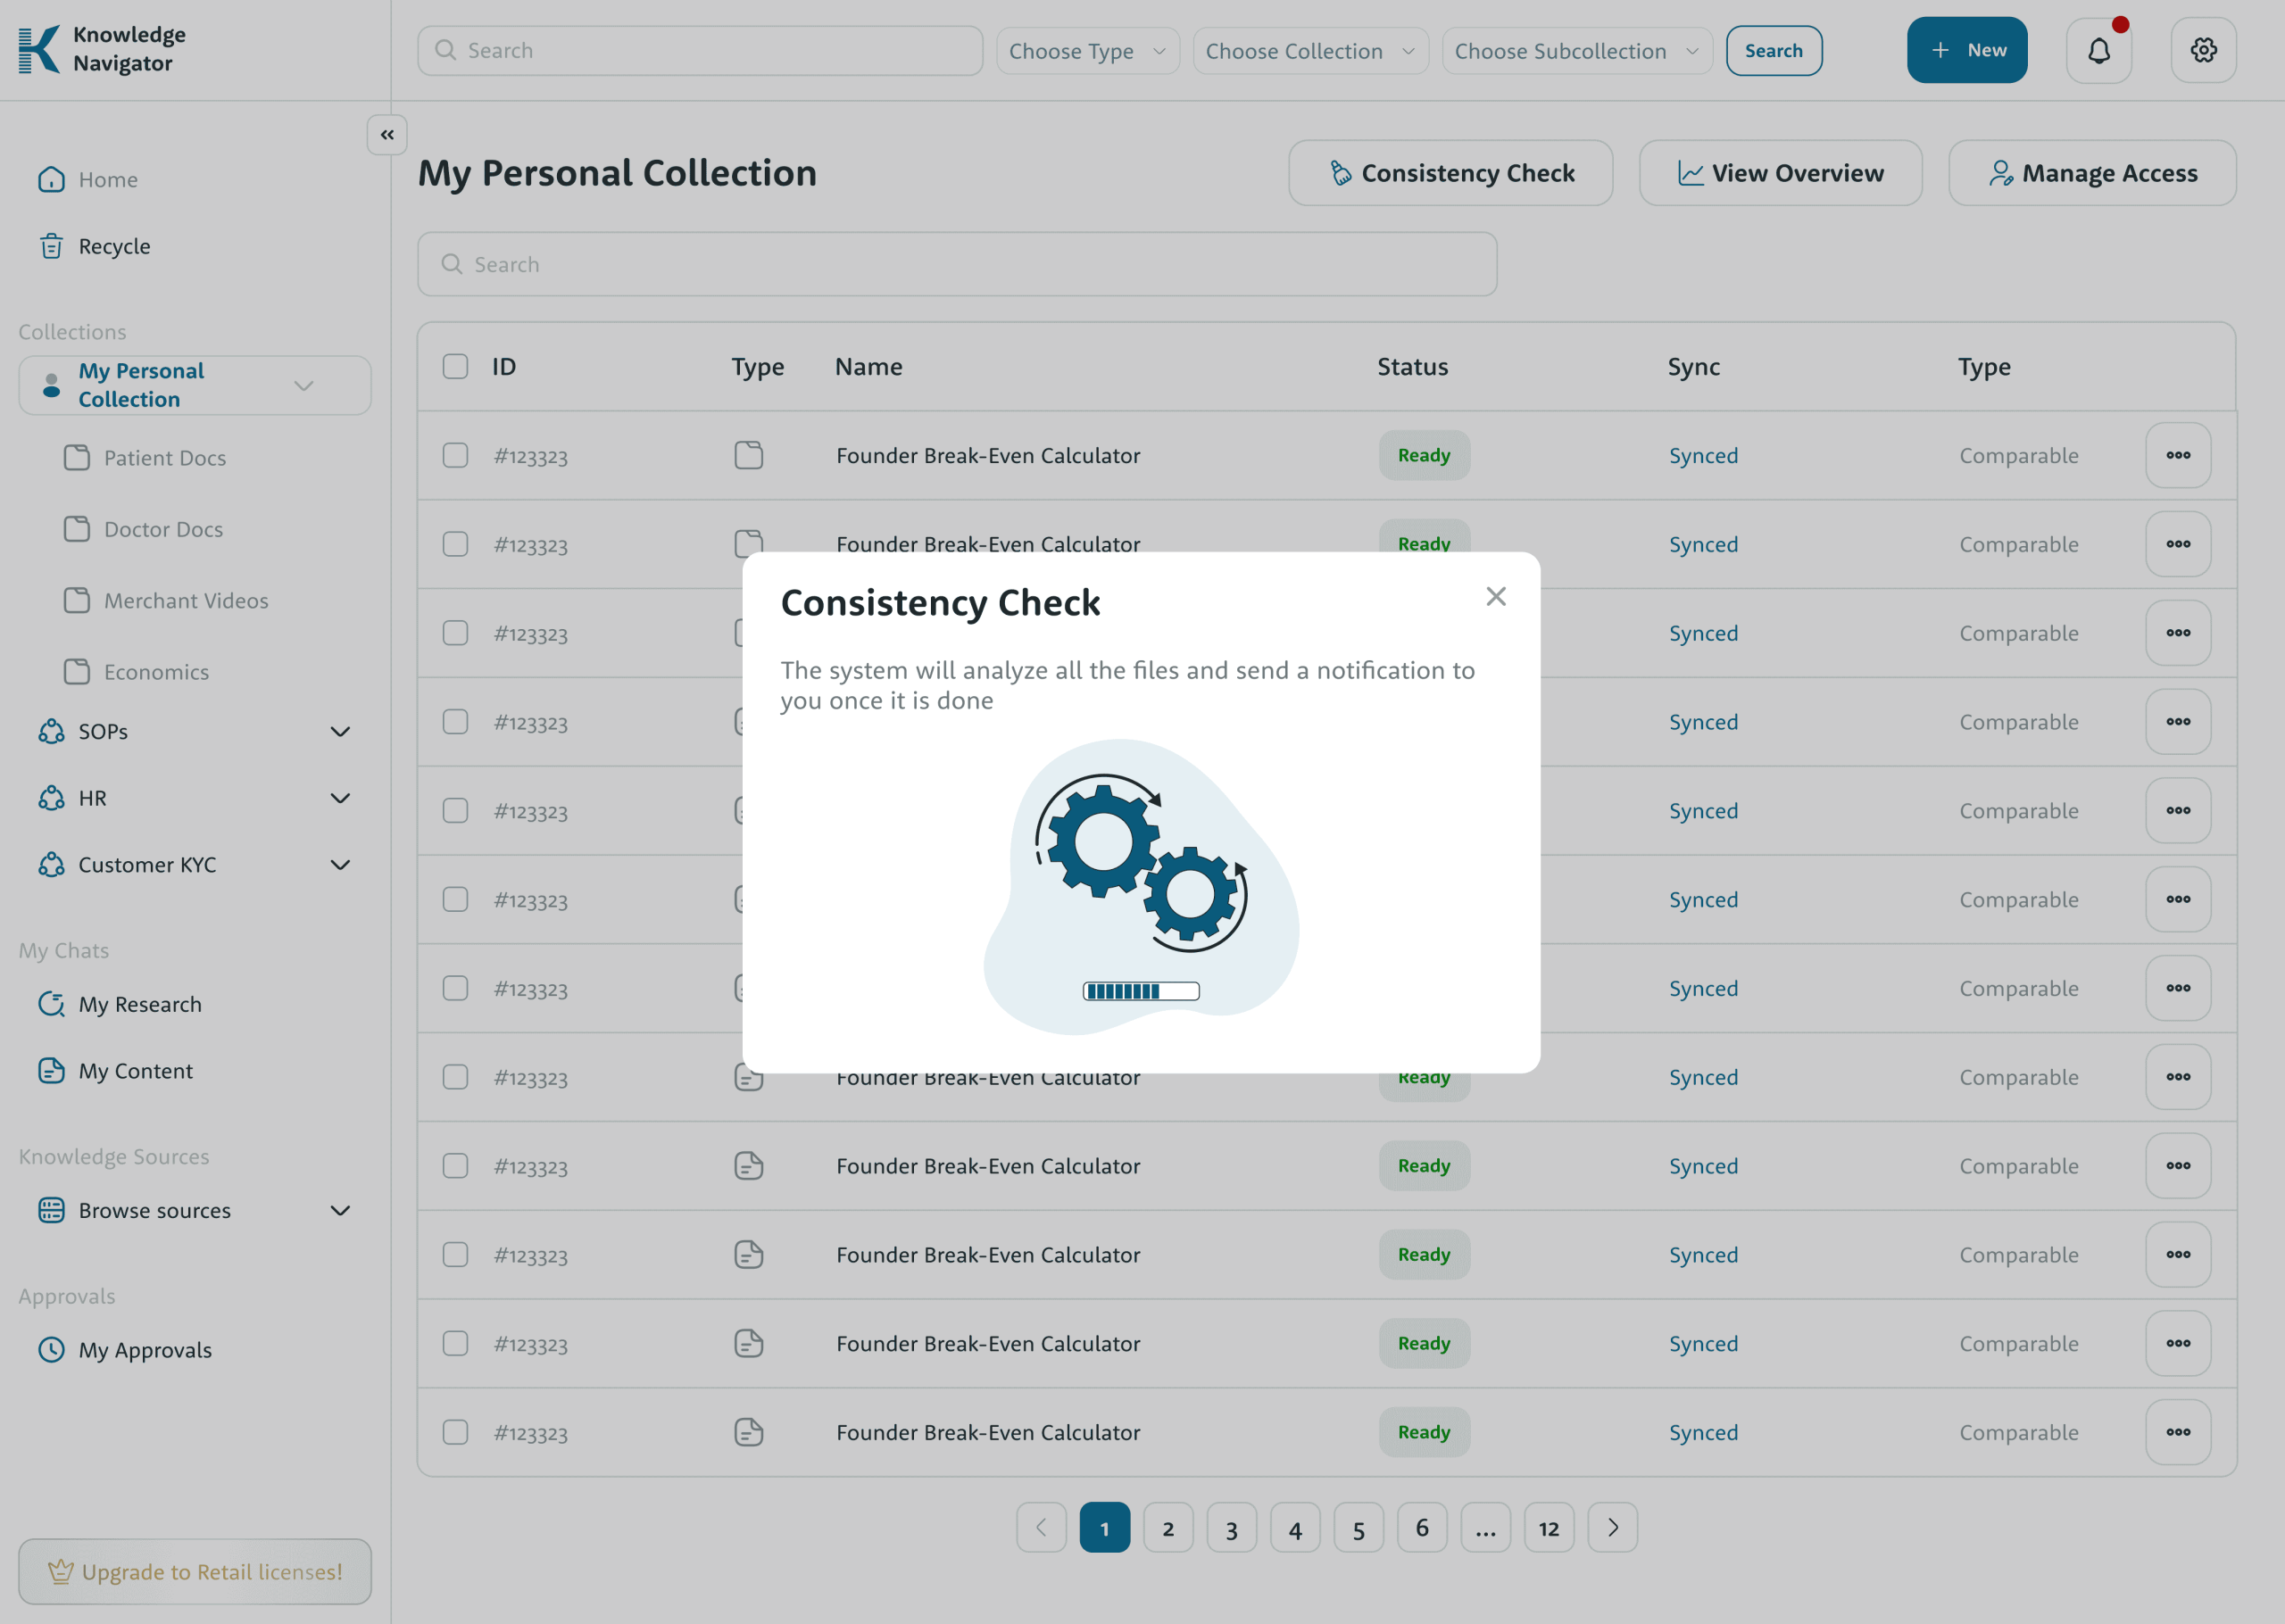Select the last table row's checkbox
Image resolution: width=2285 pixels, height=1624 pixels.
pyautogui.click(x=455, y=1432)
